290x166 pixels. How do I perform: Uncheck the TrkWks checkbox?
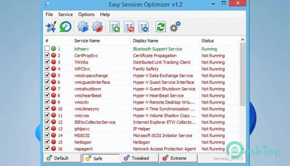coord(47,62)
